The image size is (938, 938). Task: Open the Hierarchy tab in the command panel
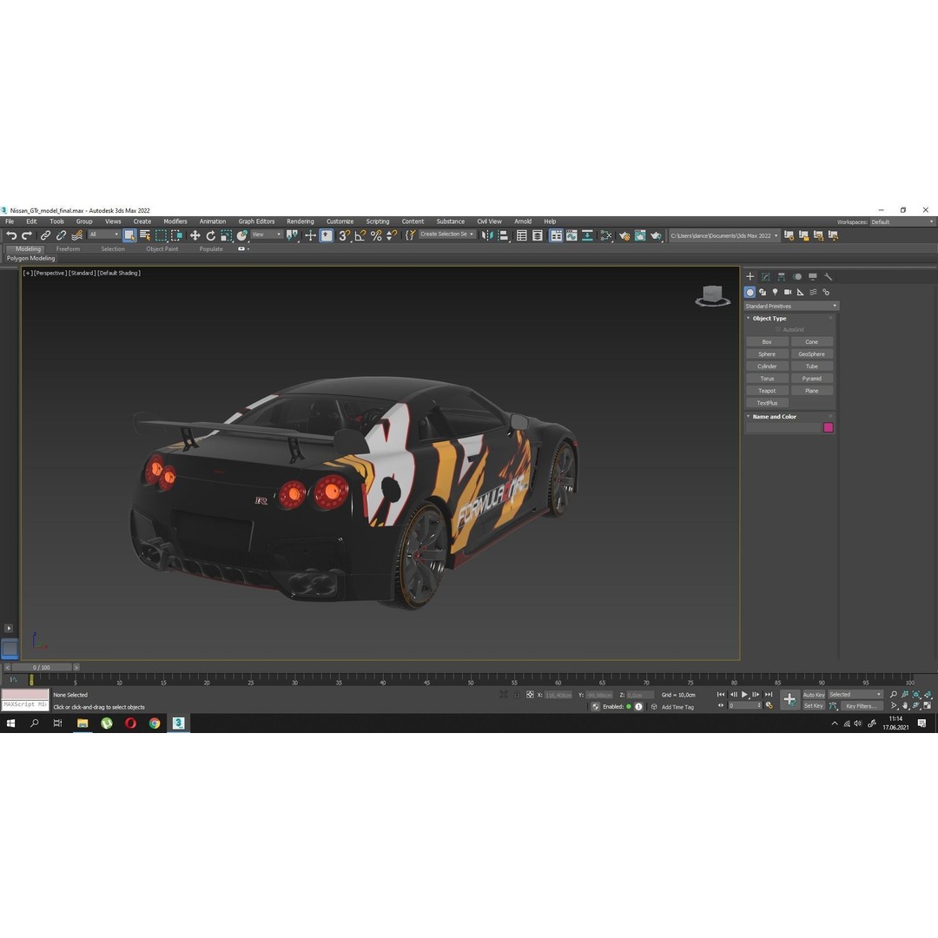[x=782, y=276]
